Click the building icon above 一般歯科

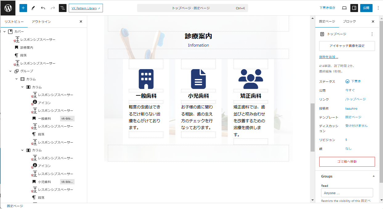tap(146, 79)
